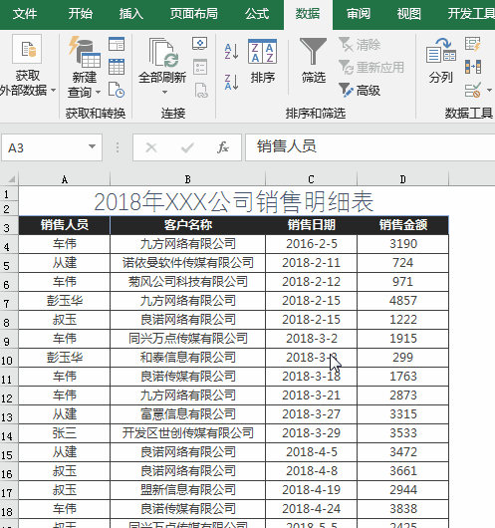Select the date cell 2016-2-5
Image resolution: width=495 pixels, height=528 pixels.
pyautogui.click(x=311, y=244)
